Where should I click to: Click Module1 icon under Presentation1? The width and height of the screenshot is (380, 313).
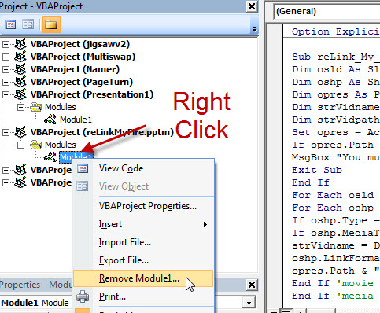tap(50, 120)
